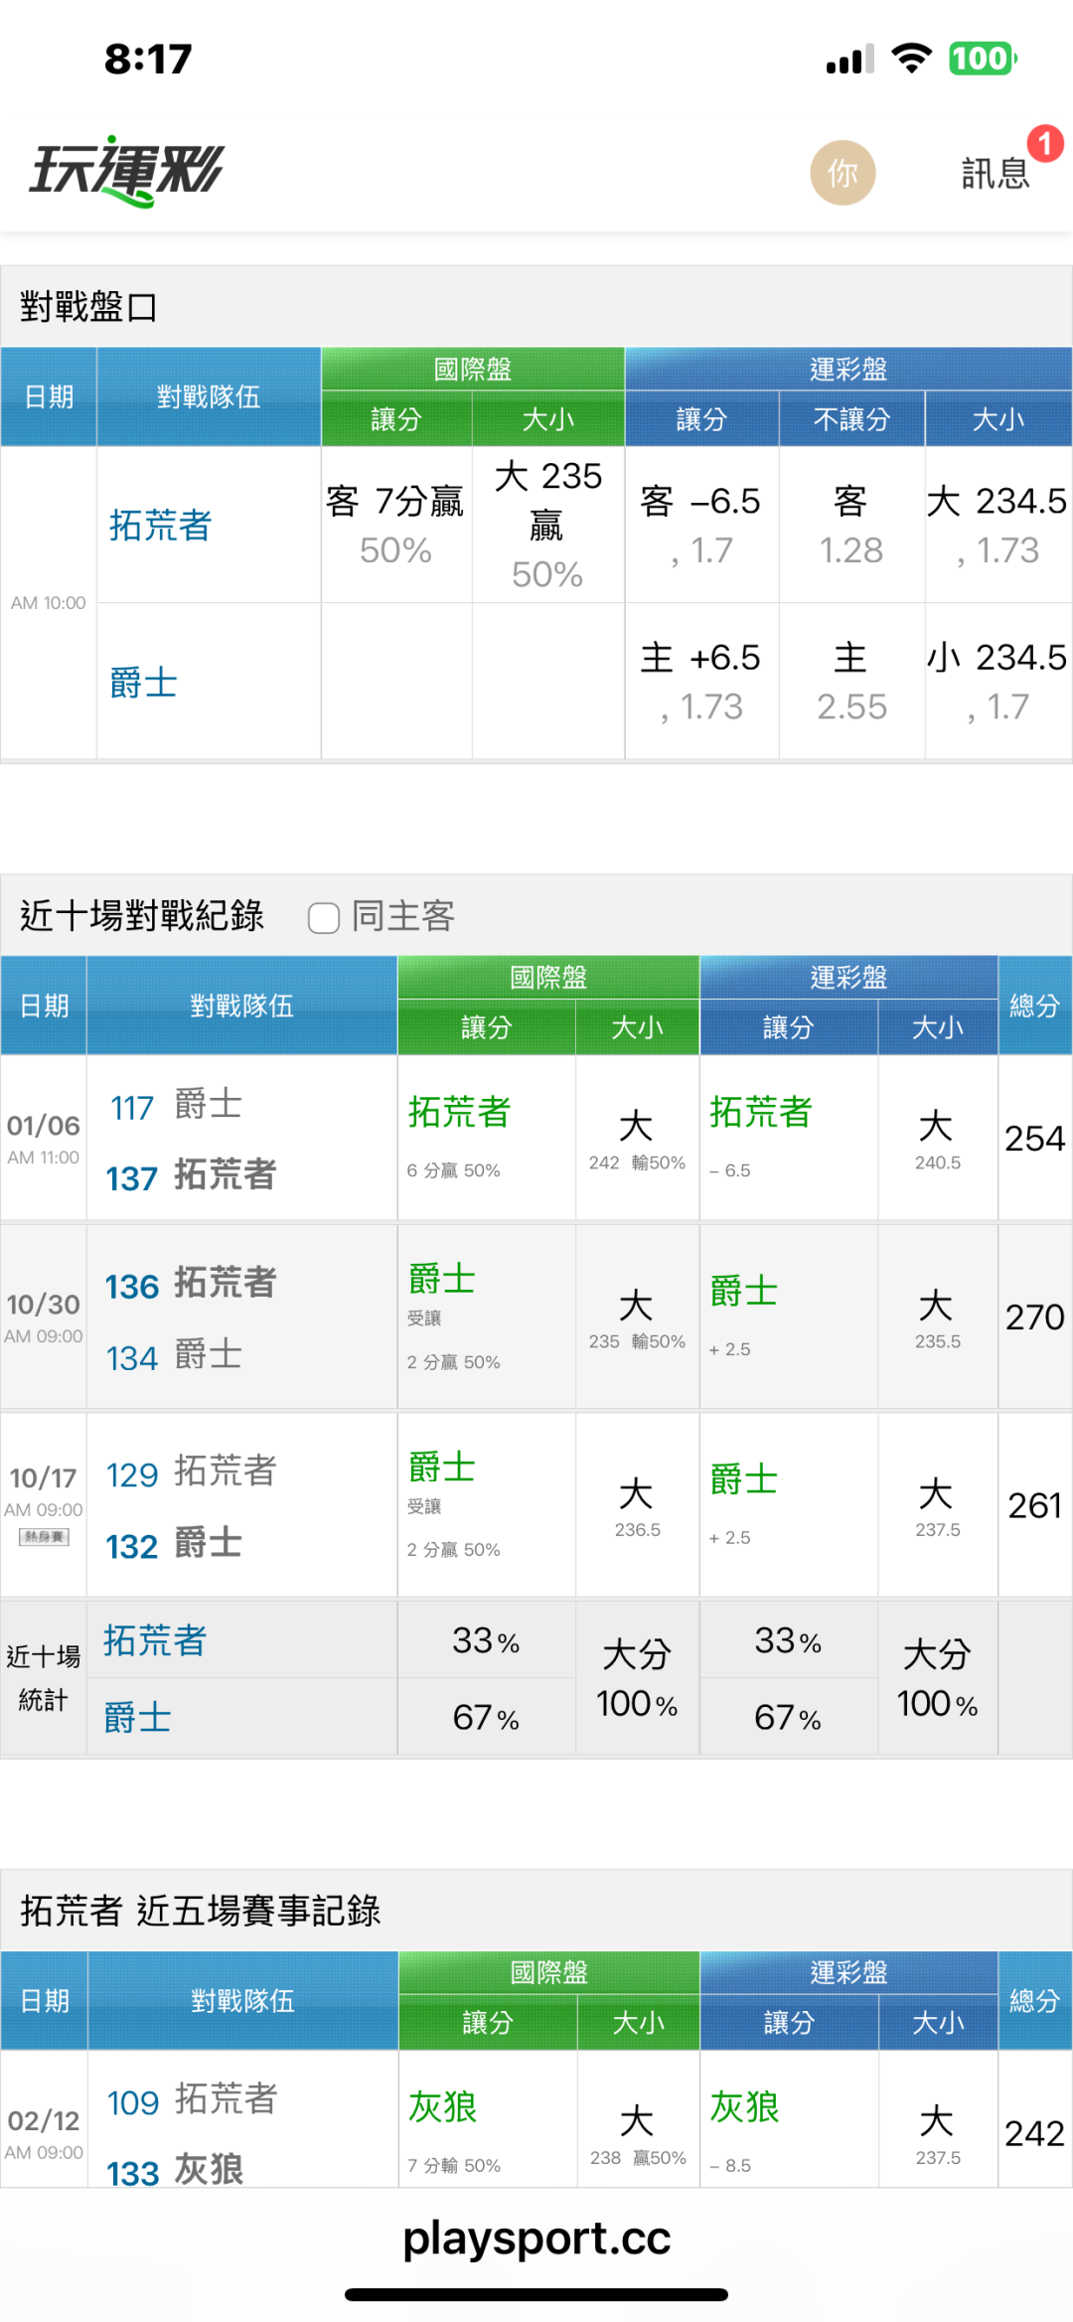
Task: Open the 你 profile avatar
Action: tap(843, 173)
